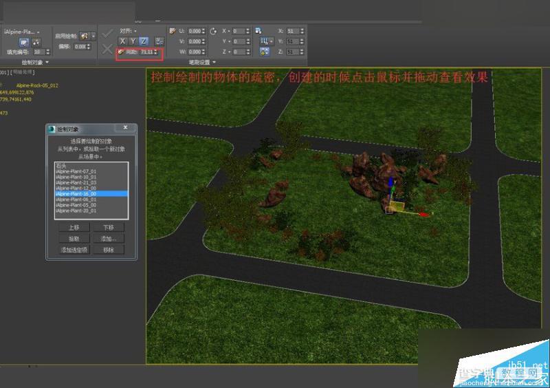The width and height of the screenshot is (550, 388).
Task: Toggle the X align axis button
Action: (122, 41)
